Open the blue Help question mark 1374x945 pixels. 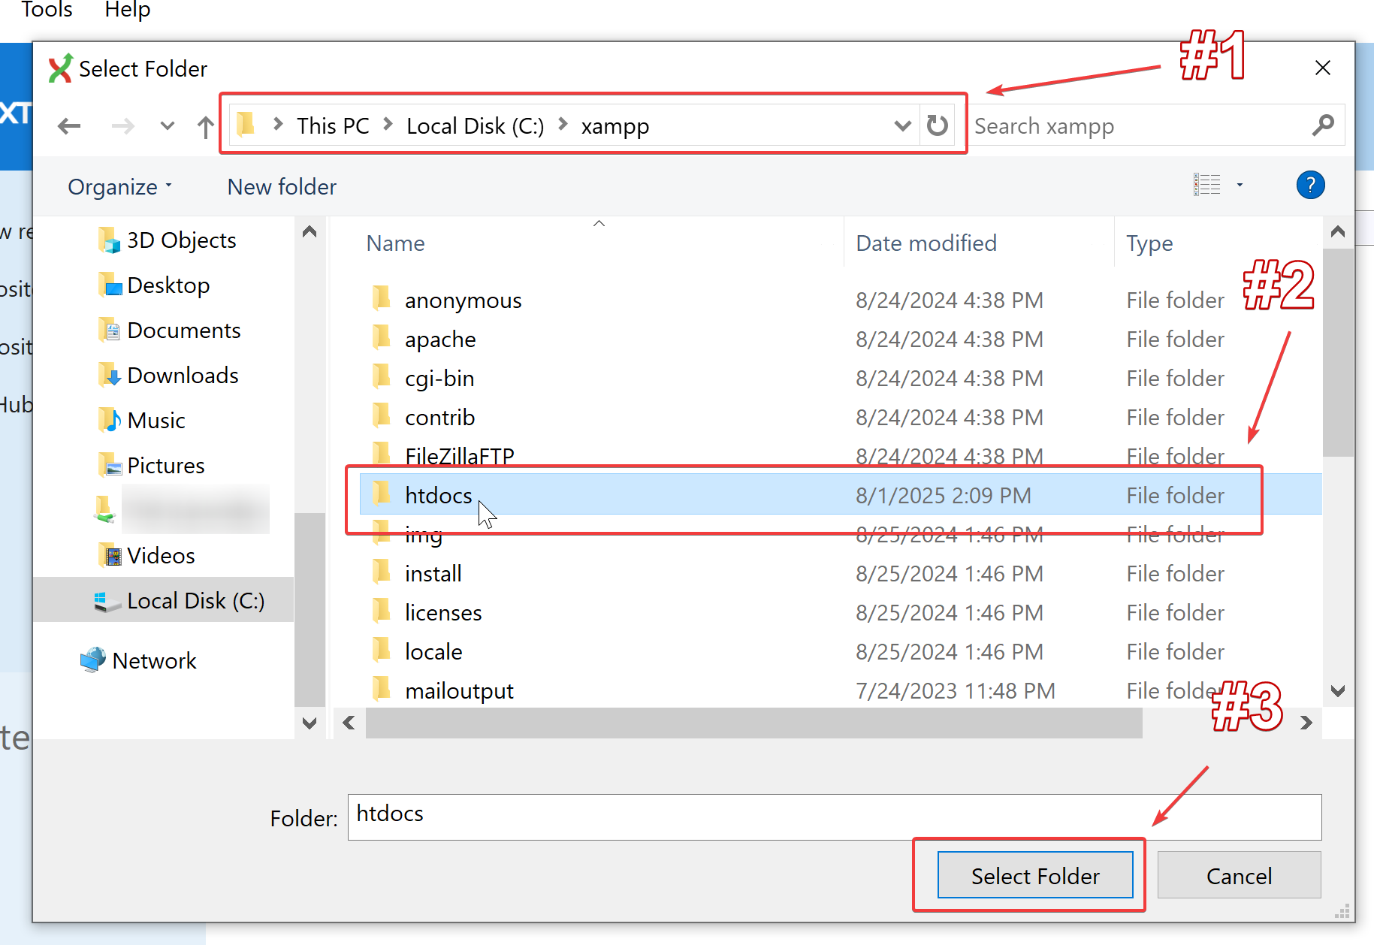(x=1310, y=186)
